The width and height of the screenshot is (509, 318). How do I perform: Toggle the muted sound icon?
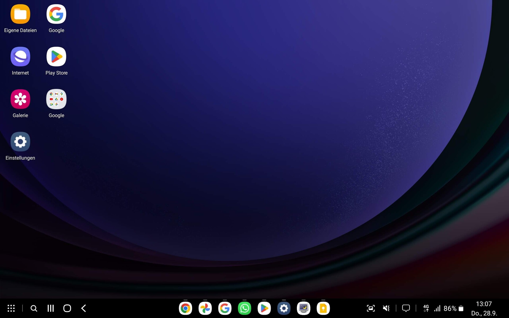[386, 308]
